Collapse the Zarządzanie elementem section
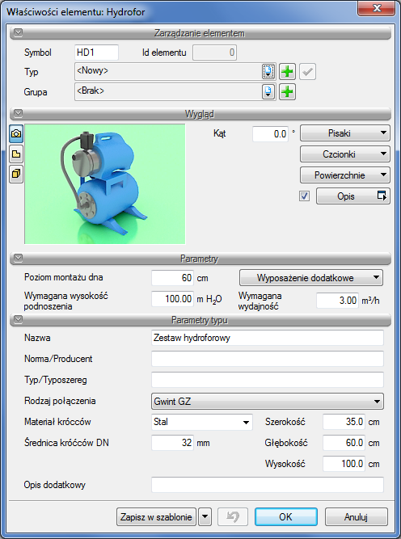 (x=18, y=32)
